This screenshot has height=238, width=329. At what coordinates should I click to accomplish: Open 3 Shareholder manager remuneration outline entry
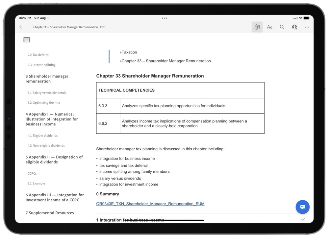[x=47, y=79]
